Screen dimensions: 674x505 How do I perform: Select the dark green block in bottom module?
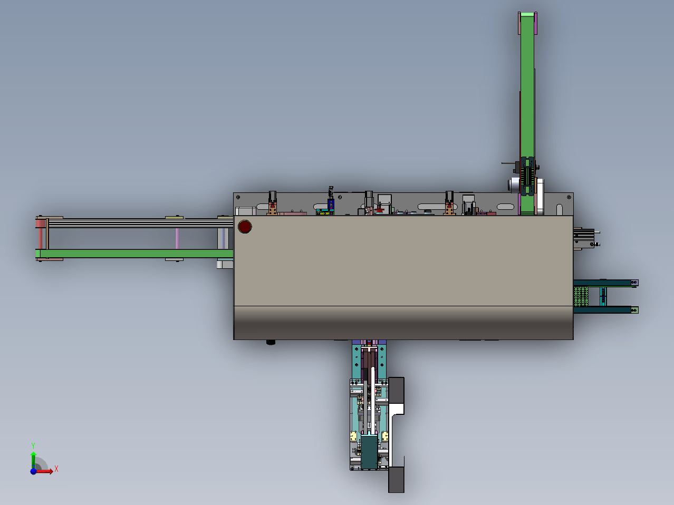[369, 452]
